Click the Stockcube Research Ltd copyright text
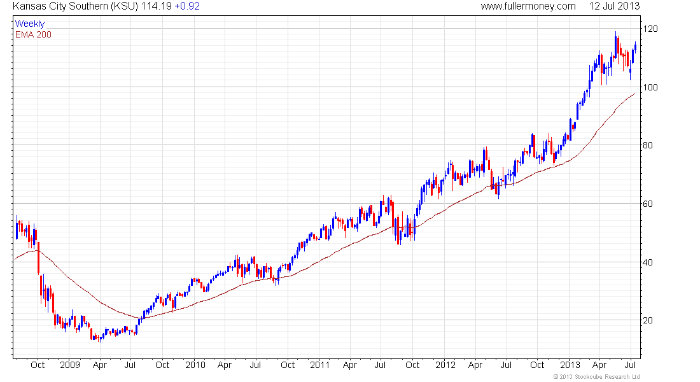The image size is (700, 382). [596, 377]
